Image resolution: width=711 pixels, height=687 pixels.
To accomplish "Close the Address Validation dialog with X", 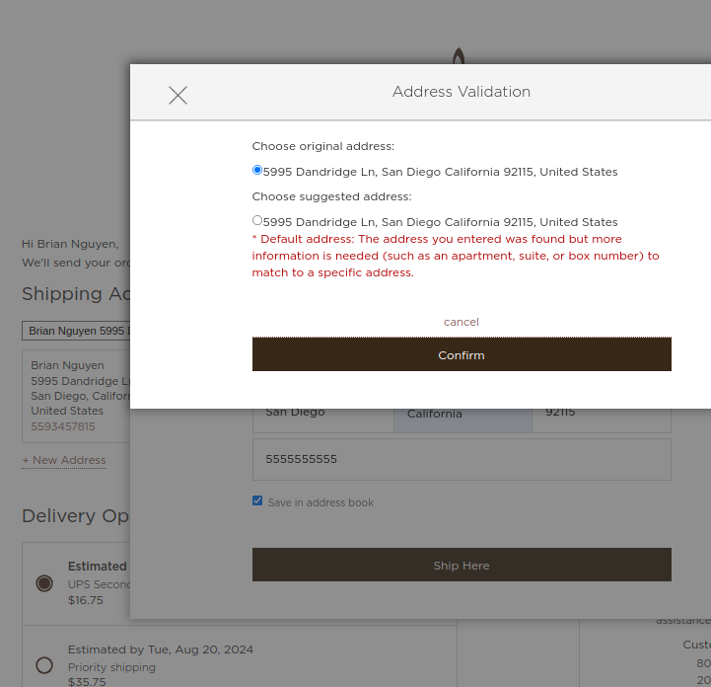I will point(178,95).
